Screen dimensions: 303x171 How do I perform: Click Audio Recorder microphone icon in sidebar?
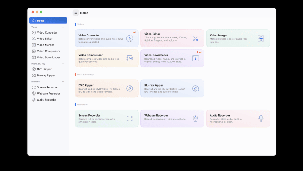[34, 100]
